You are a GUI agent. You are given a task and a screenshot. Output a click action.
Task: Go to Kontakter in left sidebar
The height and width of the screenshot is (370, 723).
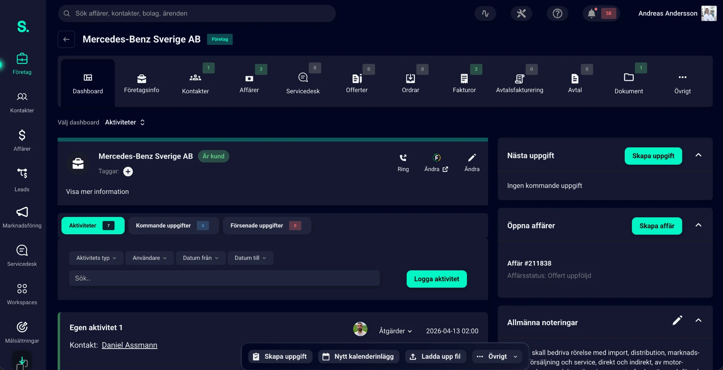click(x=22, y=102)
